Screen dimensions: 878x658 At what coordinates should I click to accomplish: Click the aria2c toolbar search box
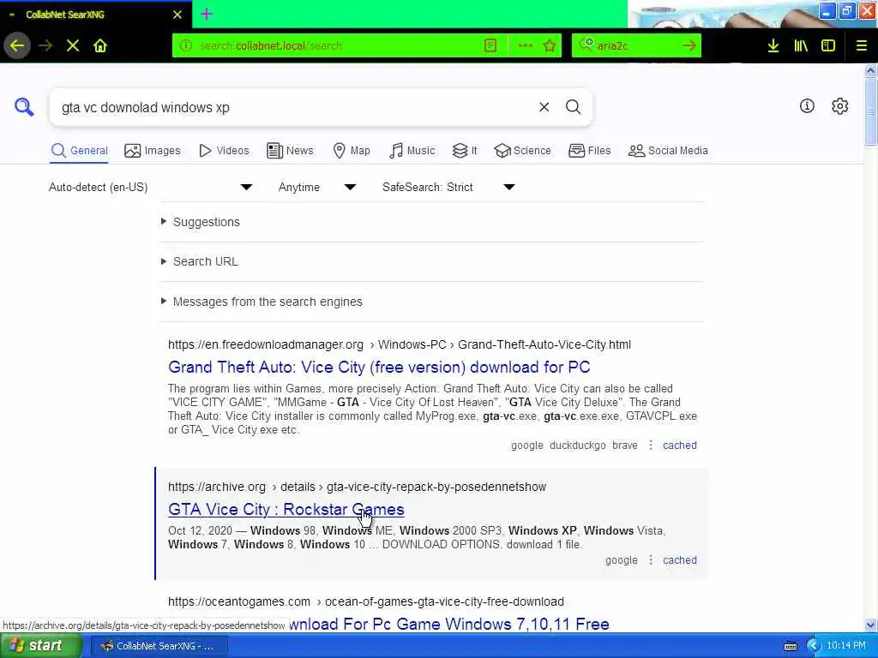(x=636, y=46)
